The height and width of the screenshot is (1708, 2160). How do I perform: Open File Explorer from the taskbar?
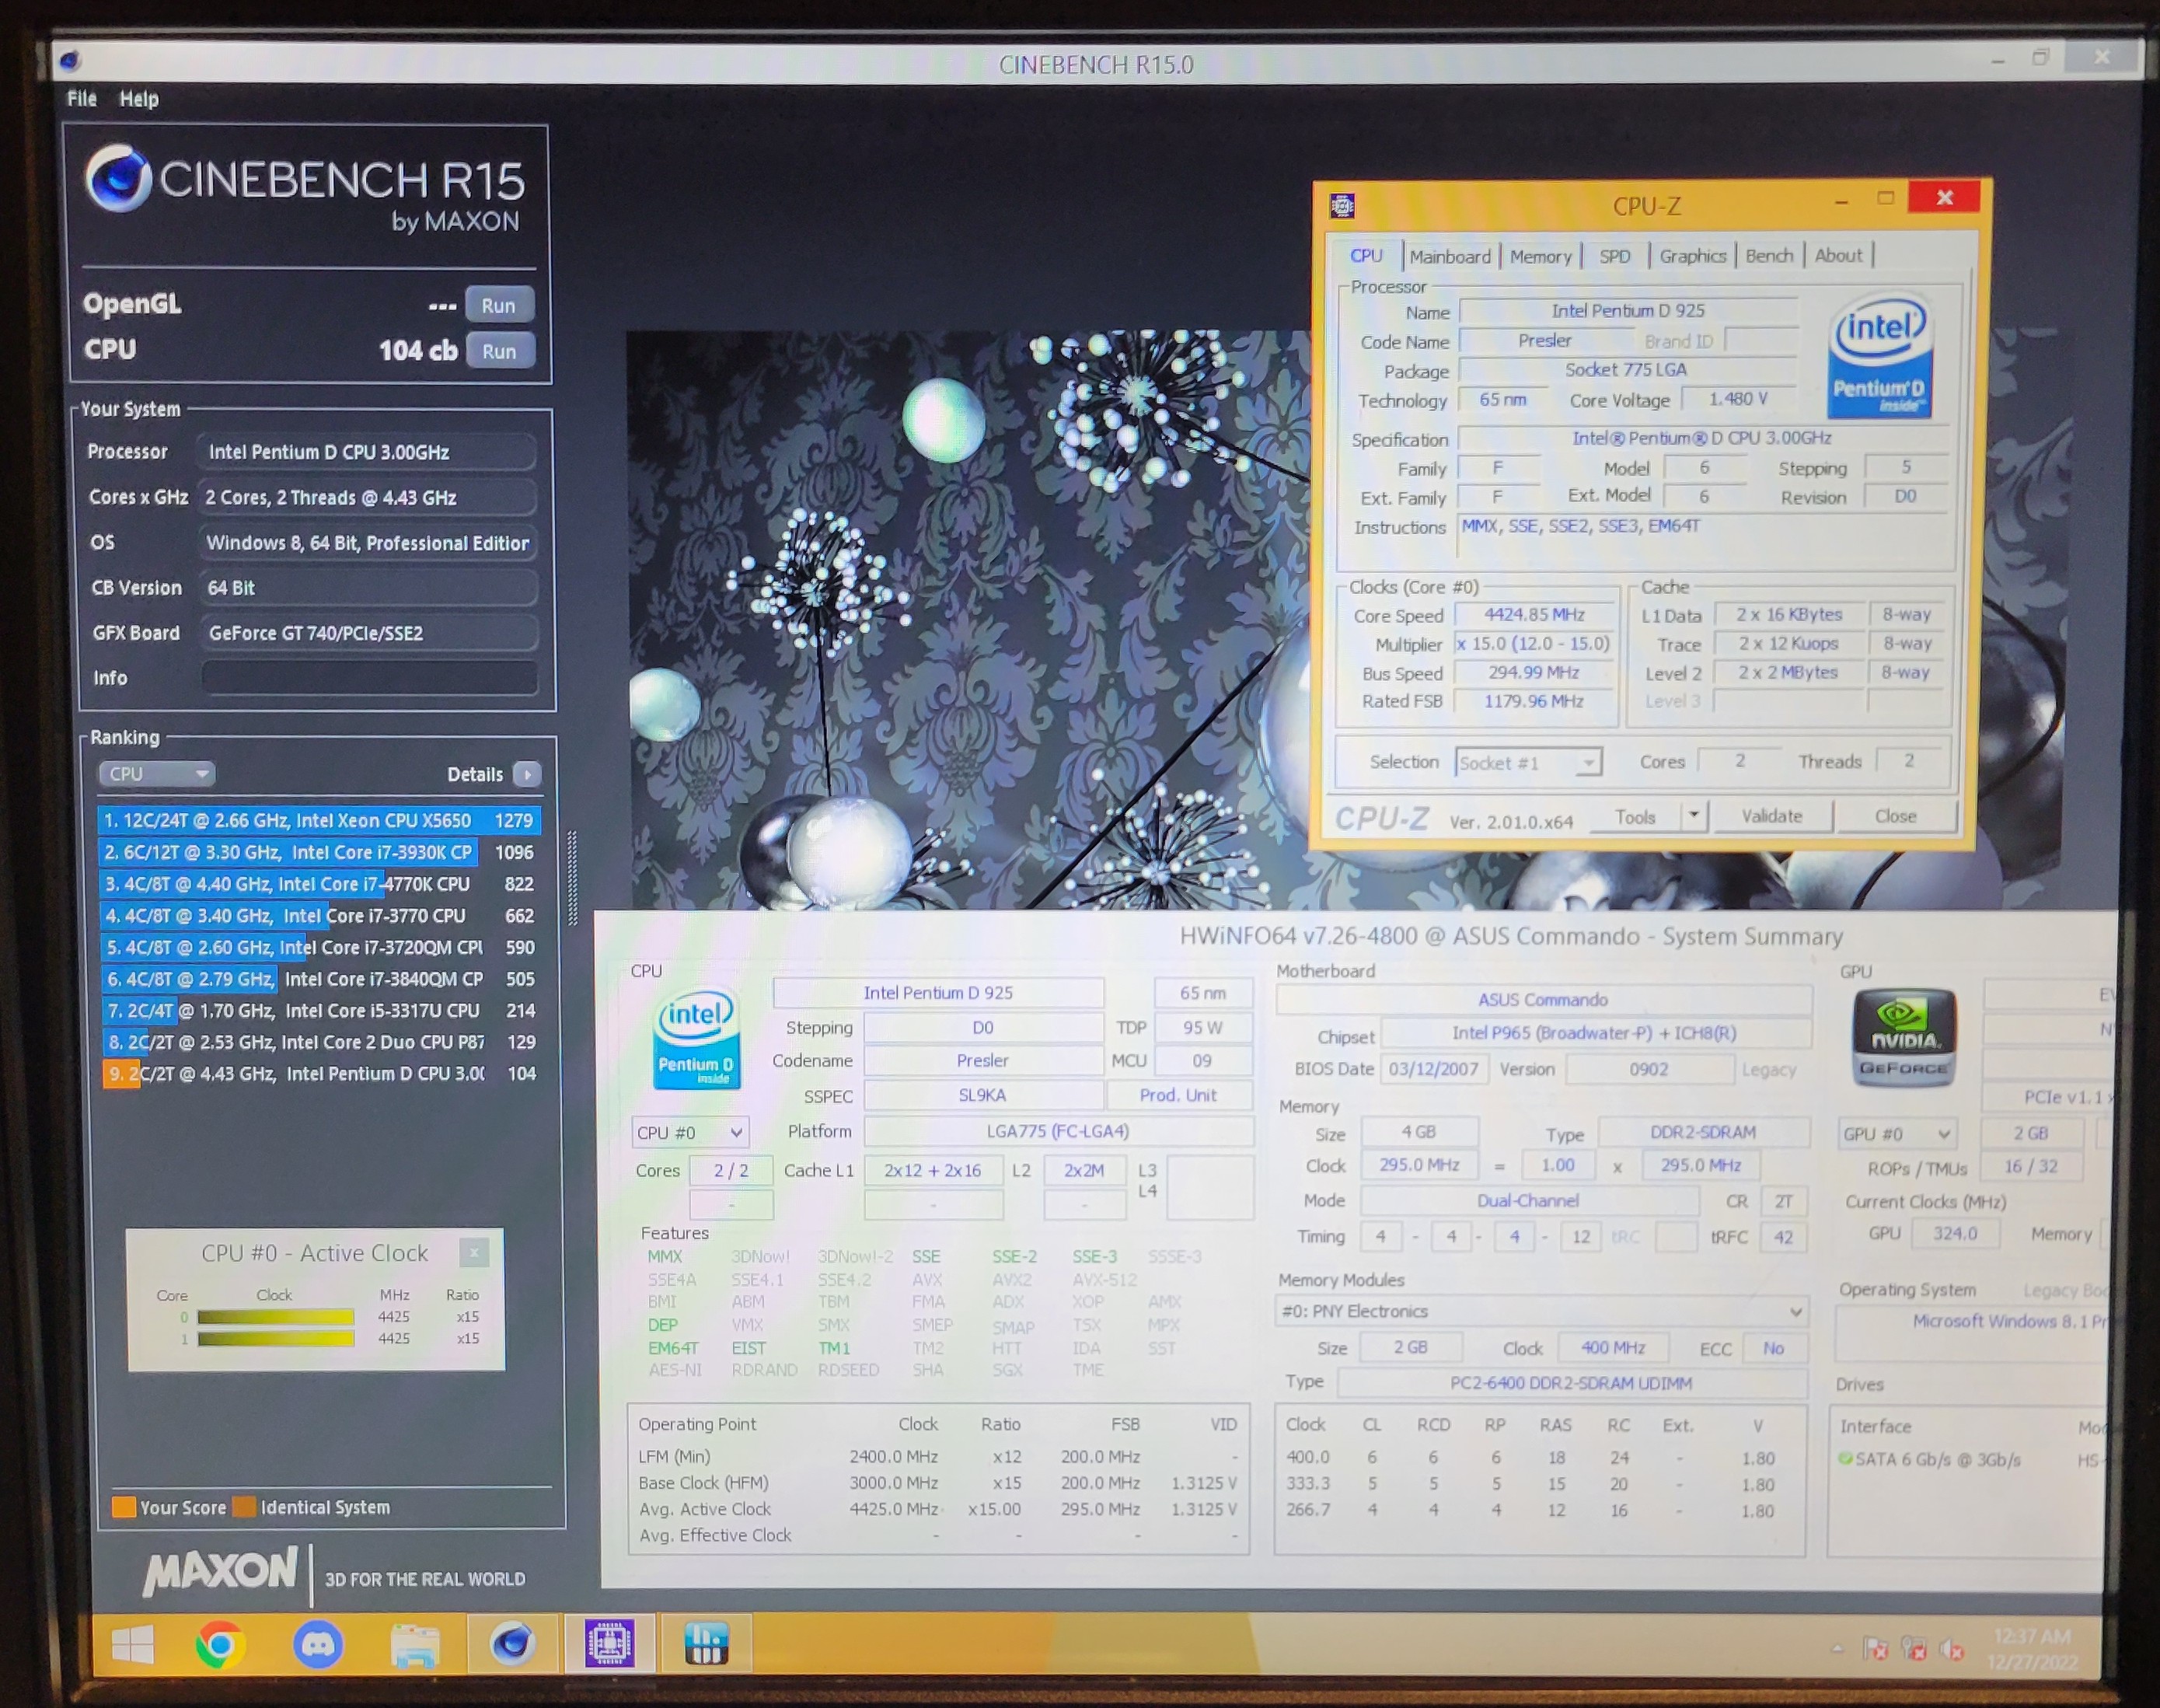click(415, 1645)
